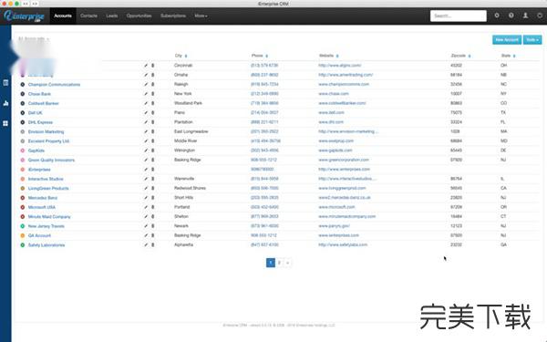
Task: Click orange circle icon beside QA Account
Action: coord(22,235)
